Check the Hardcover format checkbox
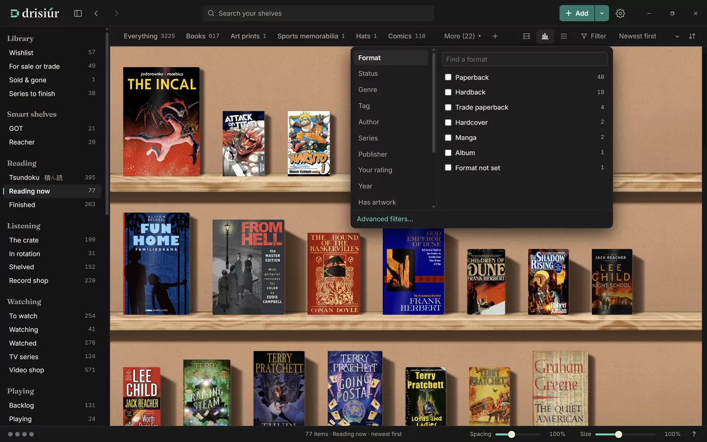The height and width of the screenshot is (442, 707). click(448, 123)
